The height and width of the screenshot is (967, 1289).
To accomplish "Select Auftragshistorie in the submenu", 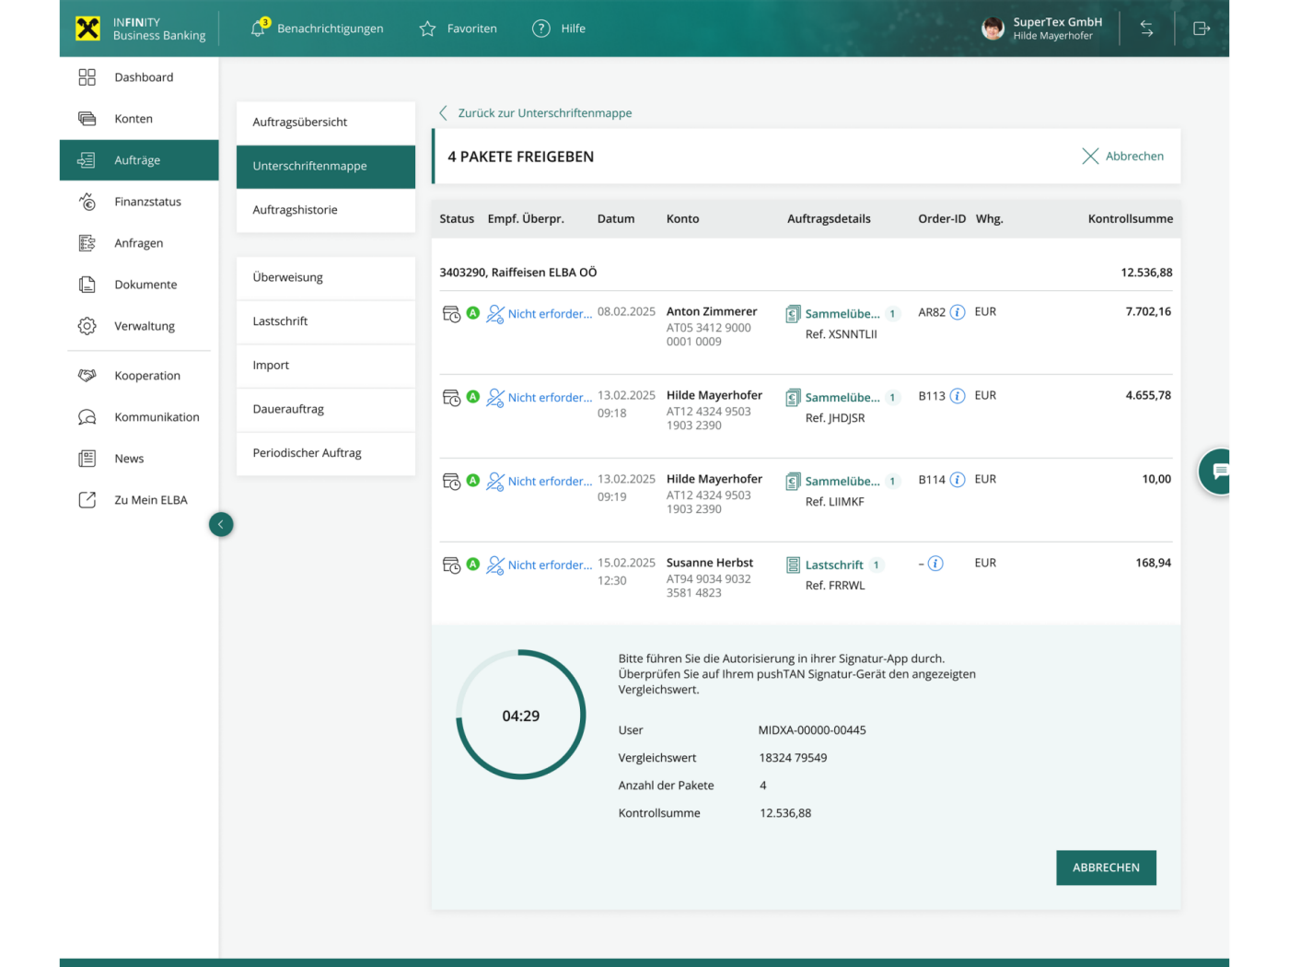I will pos(296,210).
